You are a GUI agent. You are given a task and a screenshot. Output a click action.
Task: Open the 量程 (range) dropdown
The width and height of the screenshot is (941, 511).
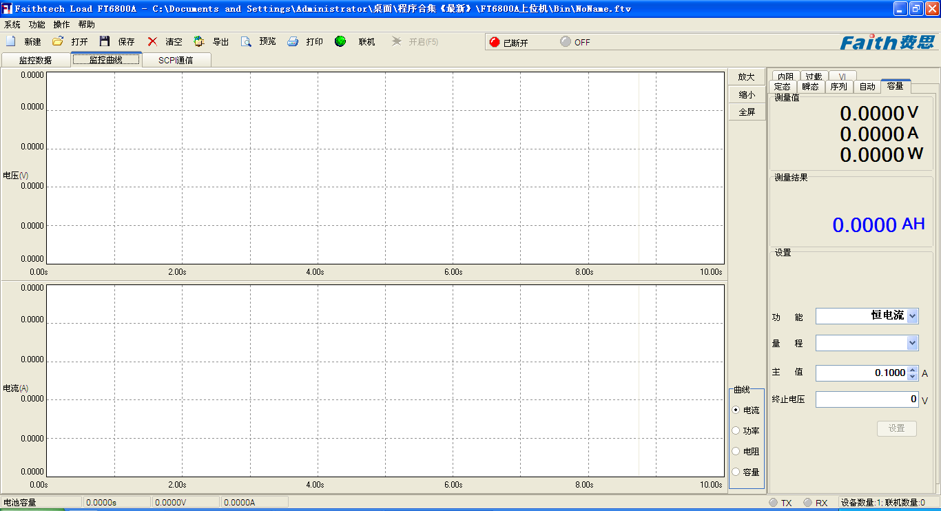point(912,342)
